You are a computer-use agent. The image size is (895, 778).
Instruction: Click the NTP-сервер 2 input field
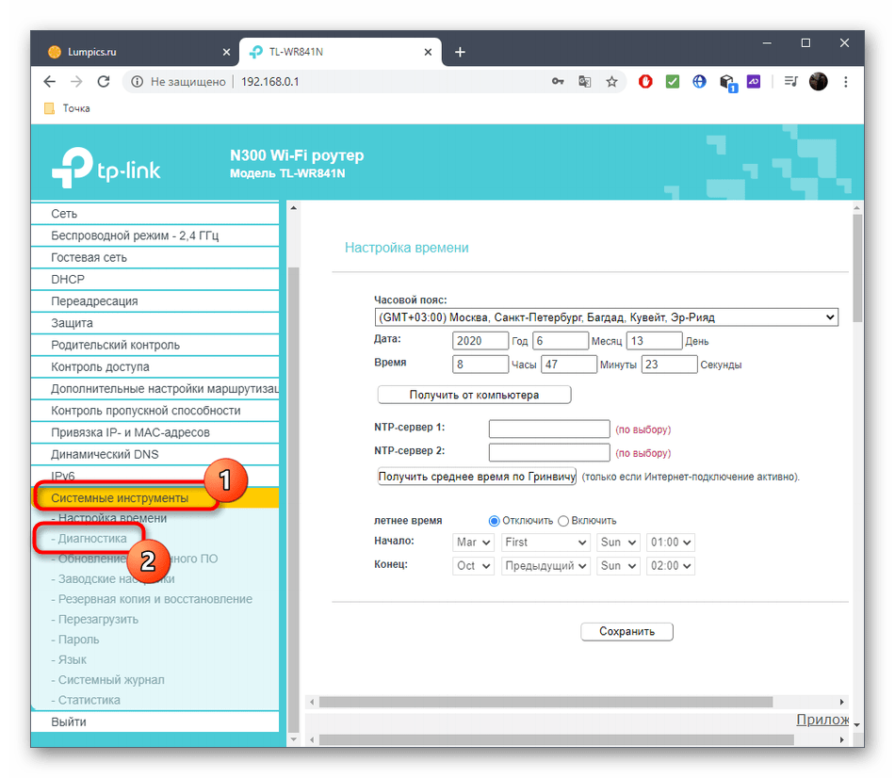549,453
